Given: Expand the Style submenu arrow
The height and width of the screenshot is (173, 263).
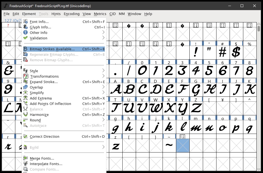Looking at the screenshot, I should tap(103, 71).
